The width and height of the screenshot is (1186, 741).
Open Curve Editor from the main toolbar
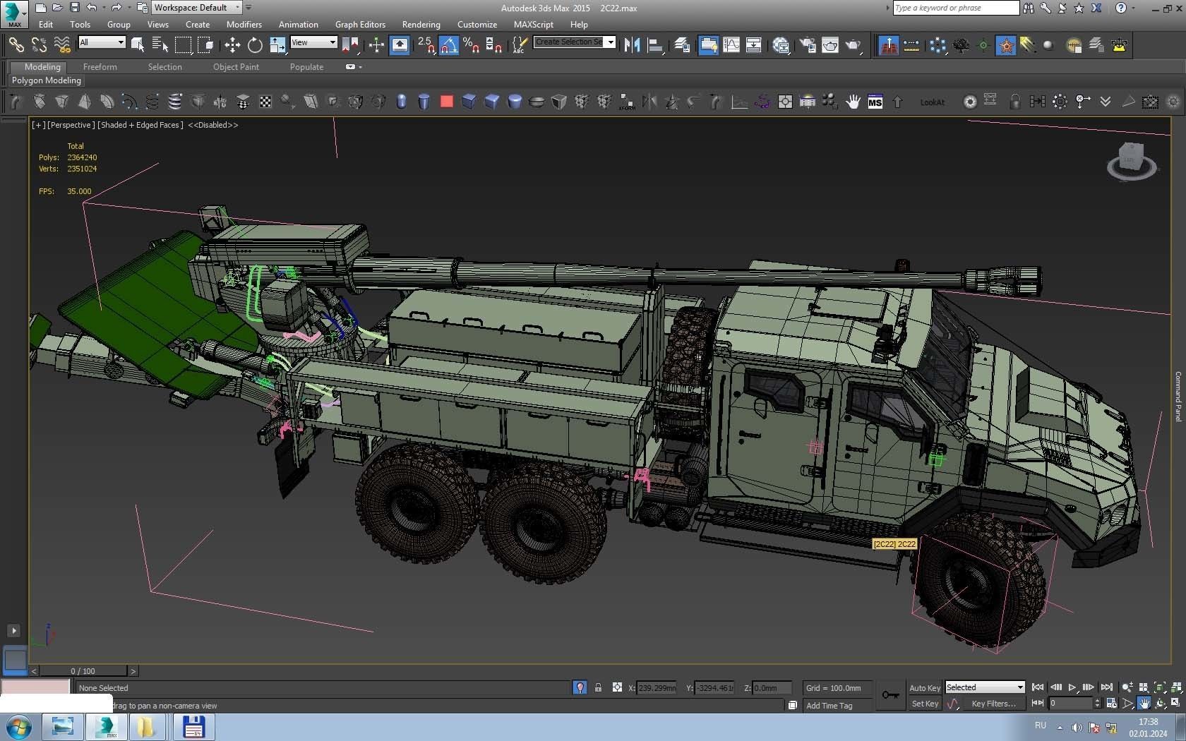(731, 45)
